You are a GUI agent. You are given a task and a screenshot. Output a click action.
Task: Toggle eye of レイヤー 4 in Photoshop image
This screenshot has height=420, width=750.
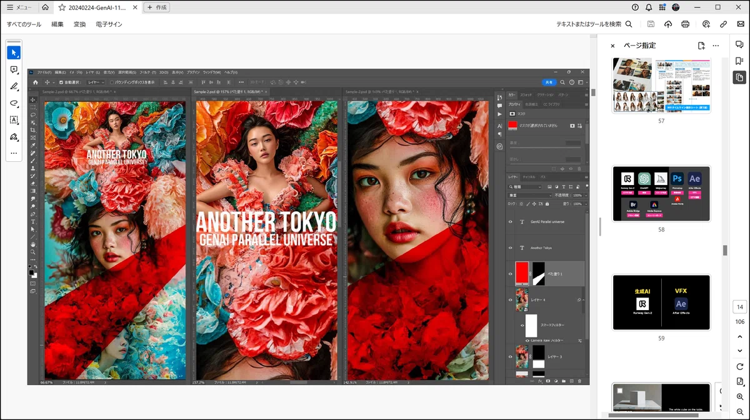coord(510,300)
